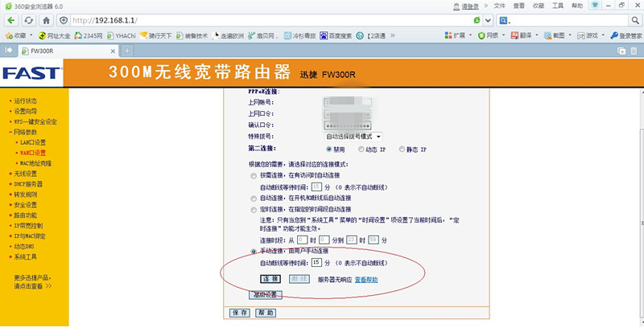Viewport: 644px width, 328px height.
Task: Open the LAN口设置 sidebar item
Action: 33,142
